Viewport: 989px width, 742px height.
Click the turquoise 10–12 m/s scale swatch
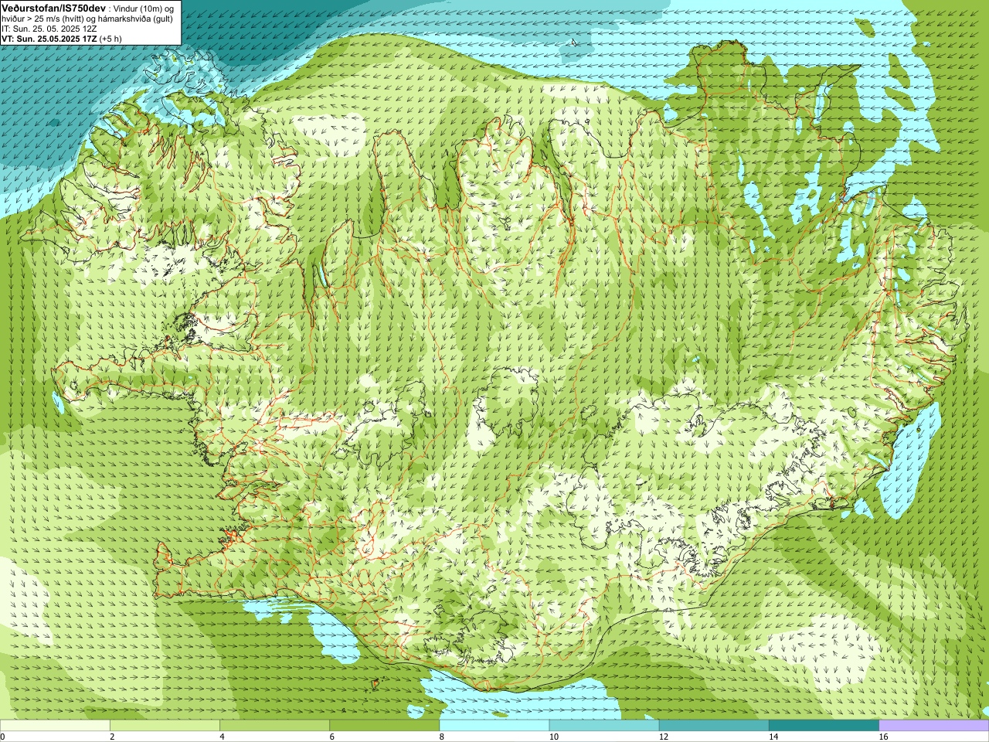[604, 726]
